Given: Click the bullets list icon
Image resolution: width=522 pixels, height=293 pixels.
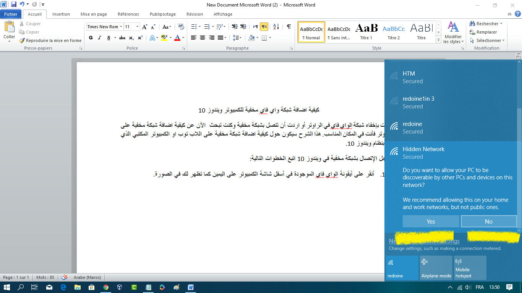Looking at the screenshot, I should click(193, 27).
